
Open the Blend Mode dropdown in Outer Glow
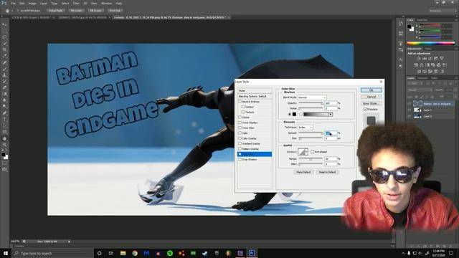click(x=312, y=97)
